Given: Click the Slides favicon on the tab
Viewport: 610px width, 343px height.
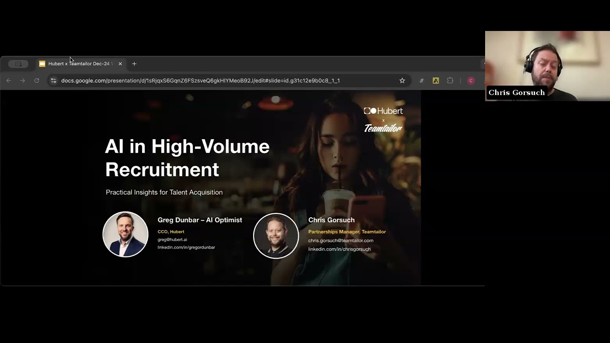Looking at the screenshot, I should [42, 63].
